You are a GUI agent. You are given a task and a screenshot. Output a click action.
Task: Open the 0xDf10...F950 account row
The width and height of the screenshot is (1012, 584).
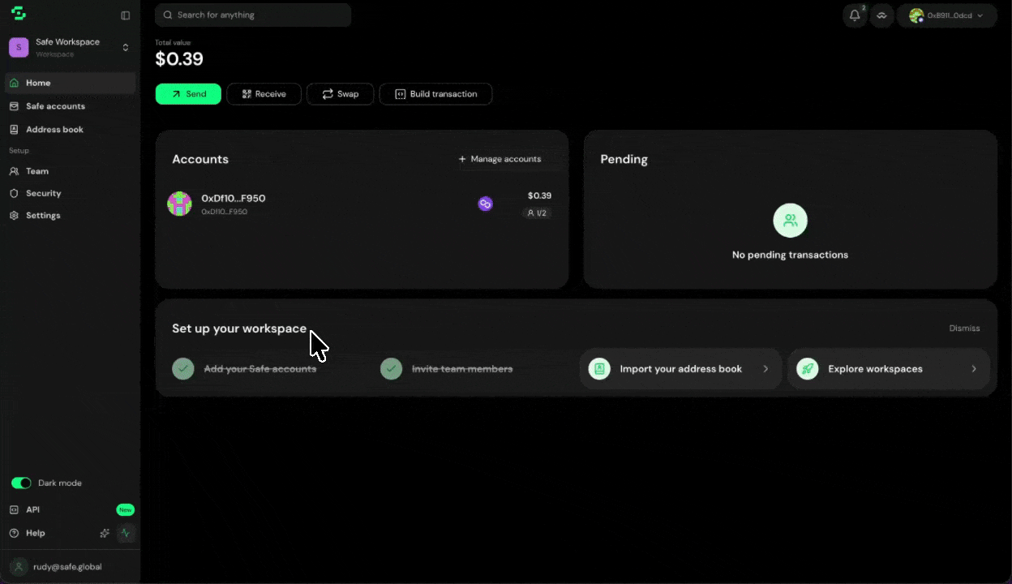[362, 204]
